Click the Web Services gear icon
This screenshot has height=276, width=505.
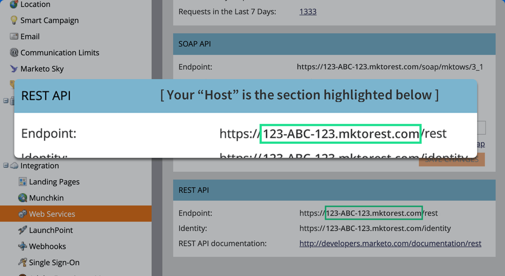click(23, 214)
